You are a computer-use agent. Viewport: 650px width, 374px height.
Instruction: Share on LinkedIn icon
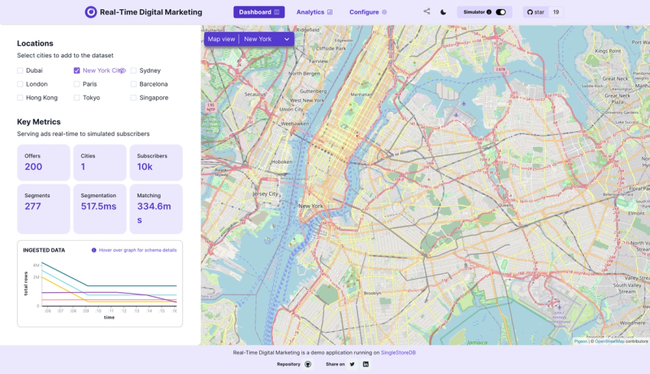[366, 364]
